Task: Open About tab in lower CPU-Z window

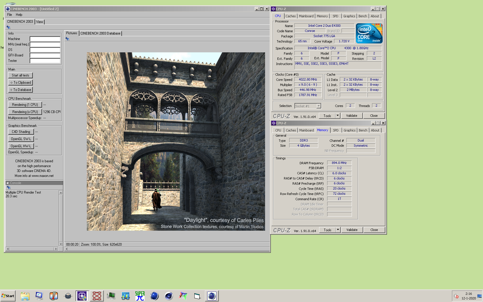Action: [375, 130]
